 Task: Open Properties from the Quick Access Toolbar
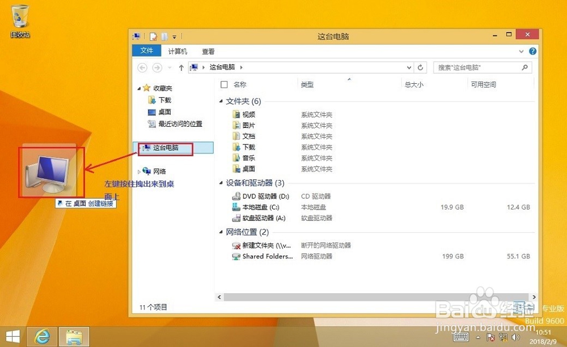(152, 36)
